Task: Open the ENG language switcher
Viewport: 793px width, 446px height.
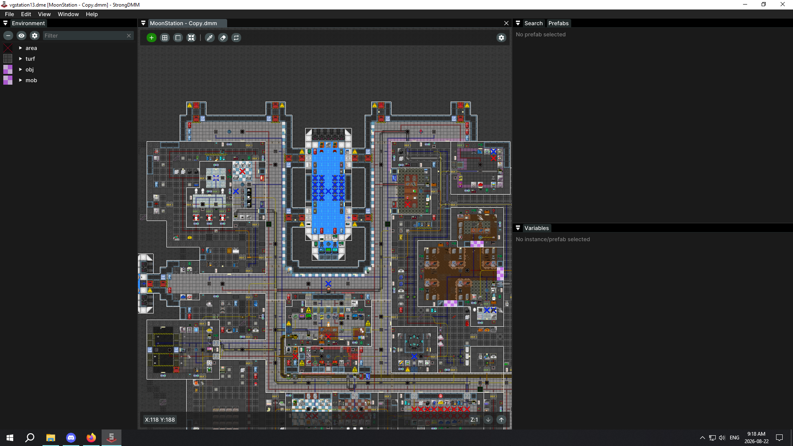Action: pyautogui.click(x=734, y=438)
